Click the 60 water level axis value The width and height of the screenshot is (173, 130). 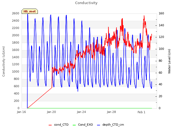click(160, 73)
